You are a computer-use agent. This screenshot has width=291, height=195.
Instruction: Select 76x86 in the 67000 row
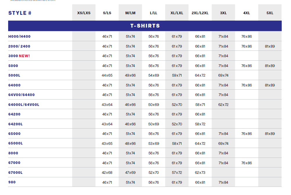247,163
